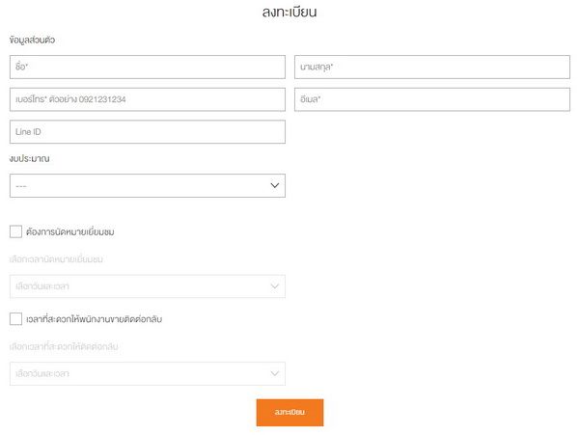Image resolution: width=579 pixels, height=435 pixels.
Task: Click the Line ID text field
Action: (147, 132)
